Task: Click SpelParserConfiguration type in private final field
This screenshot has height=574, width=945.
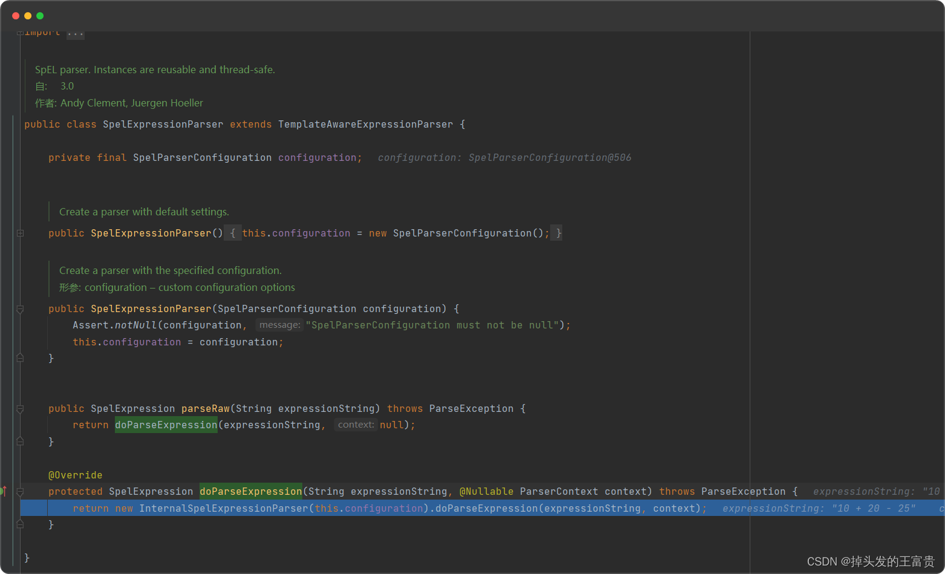Action: pyautogui.click(x=203, y=157)
